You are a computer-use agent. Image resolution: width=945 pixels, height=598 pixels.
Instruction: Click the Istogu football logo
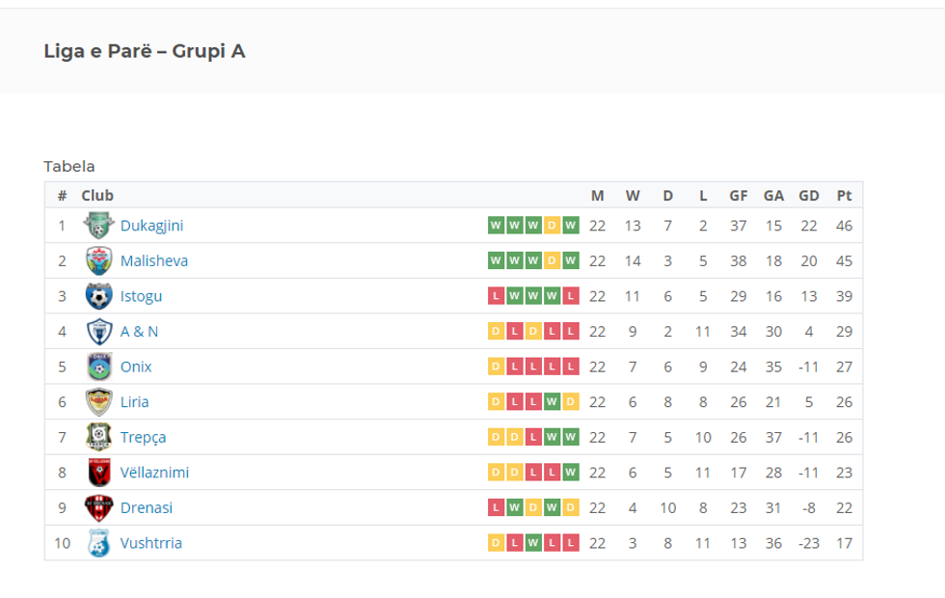[98, 296]
